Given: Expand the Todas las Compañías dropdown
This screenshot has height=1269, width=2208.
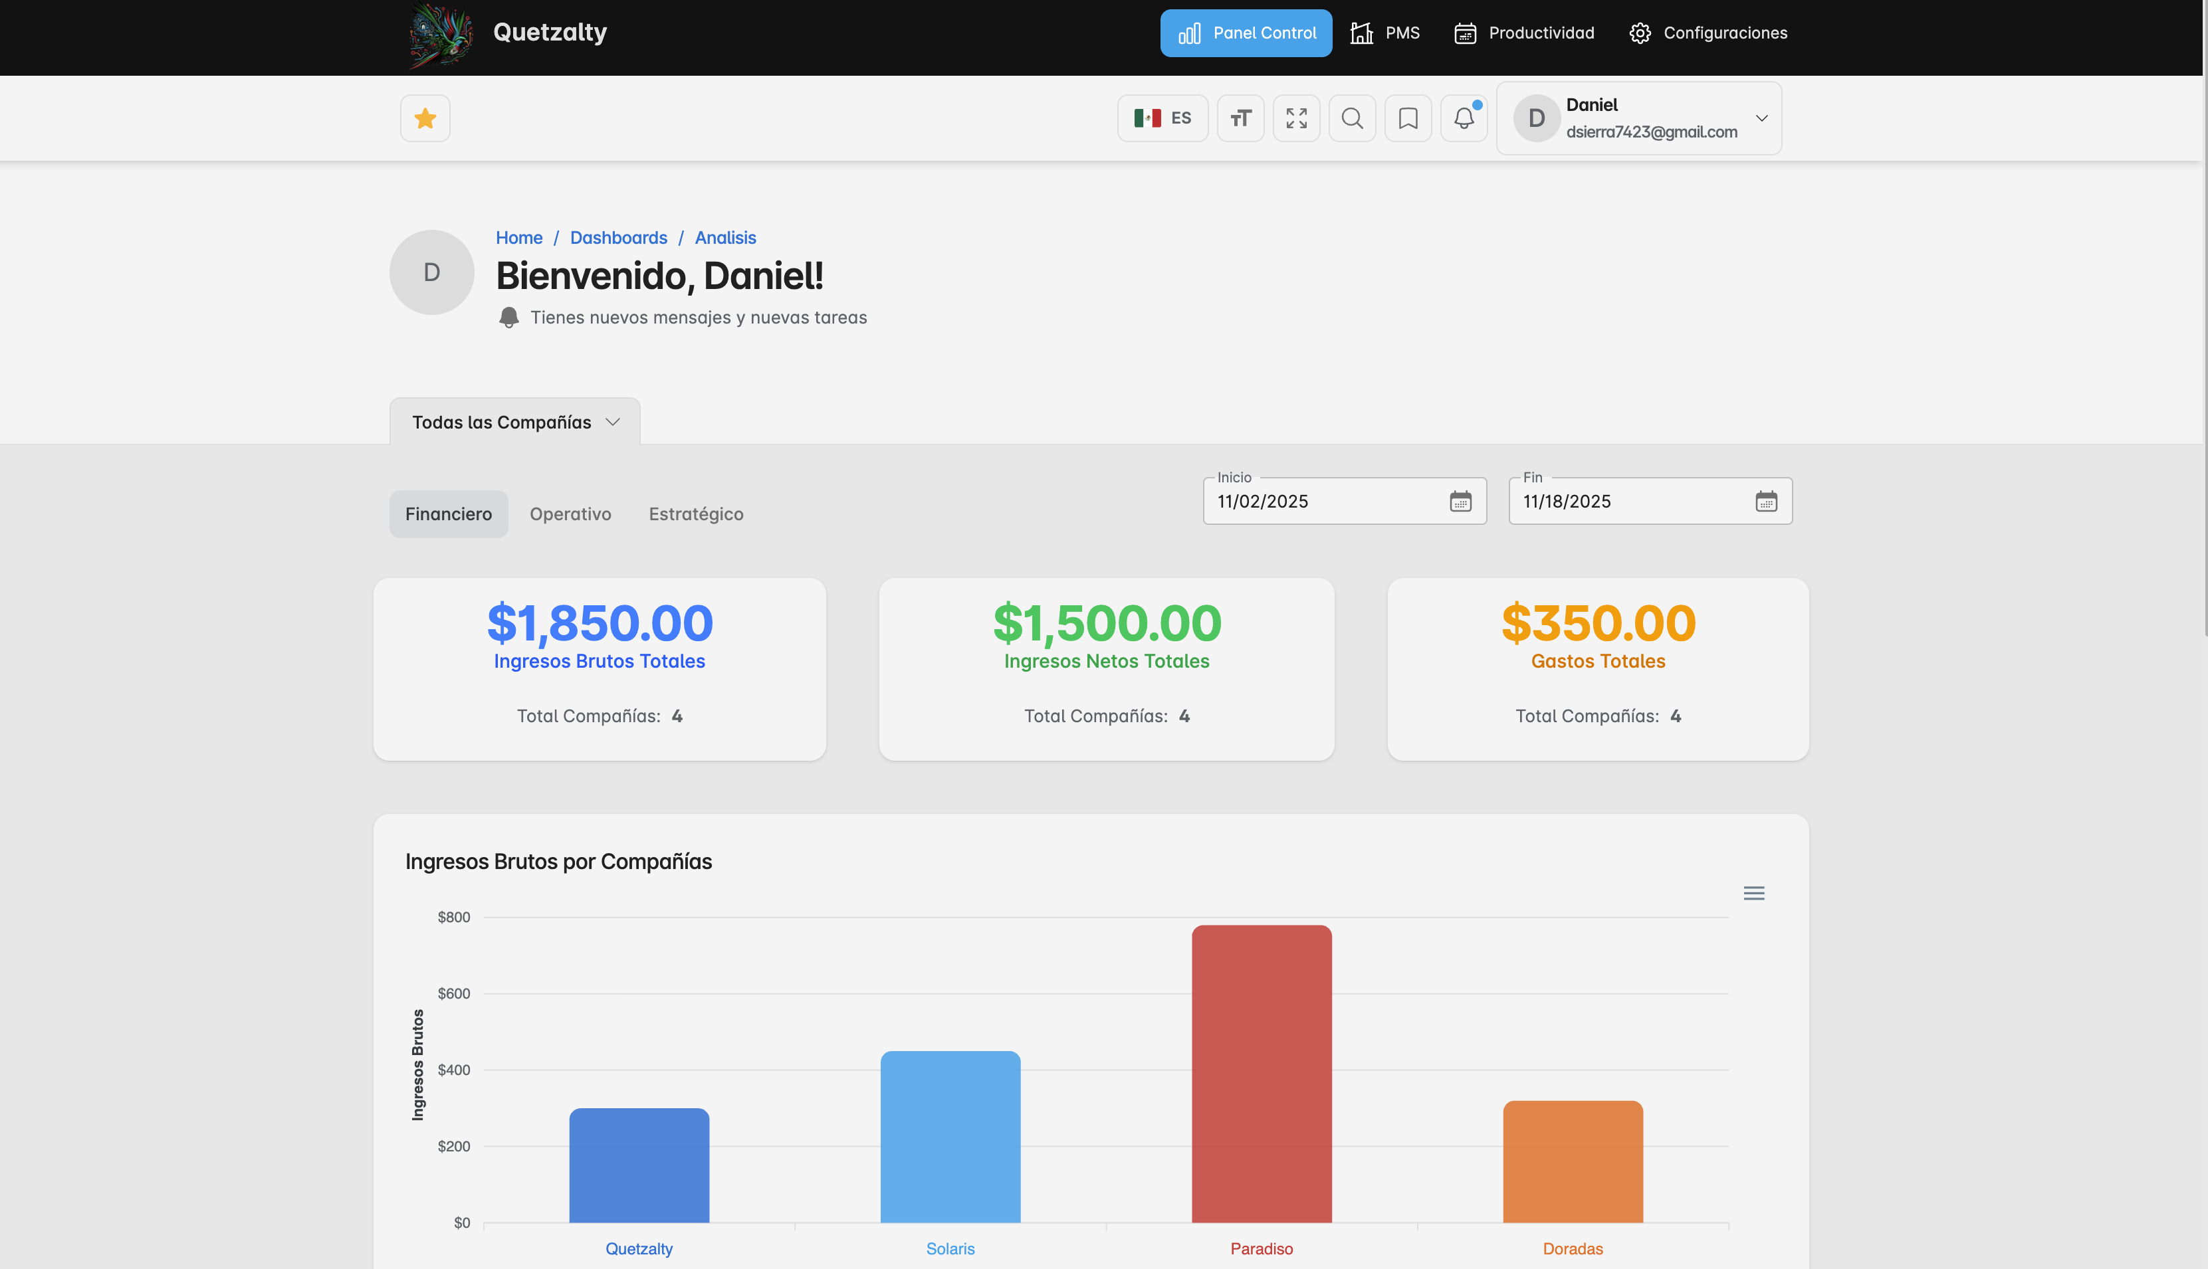Looking at the screenshot, I should [x=515, y=423].
